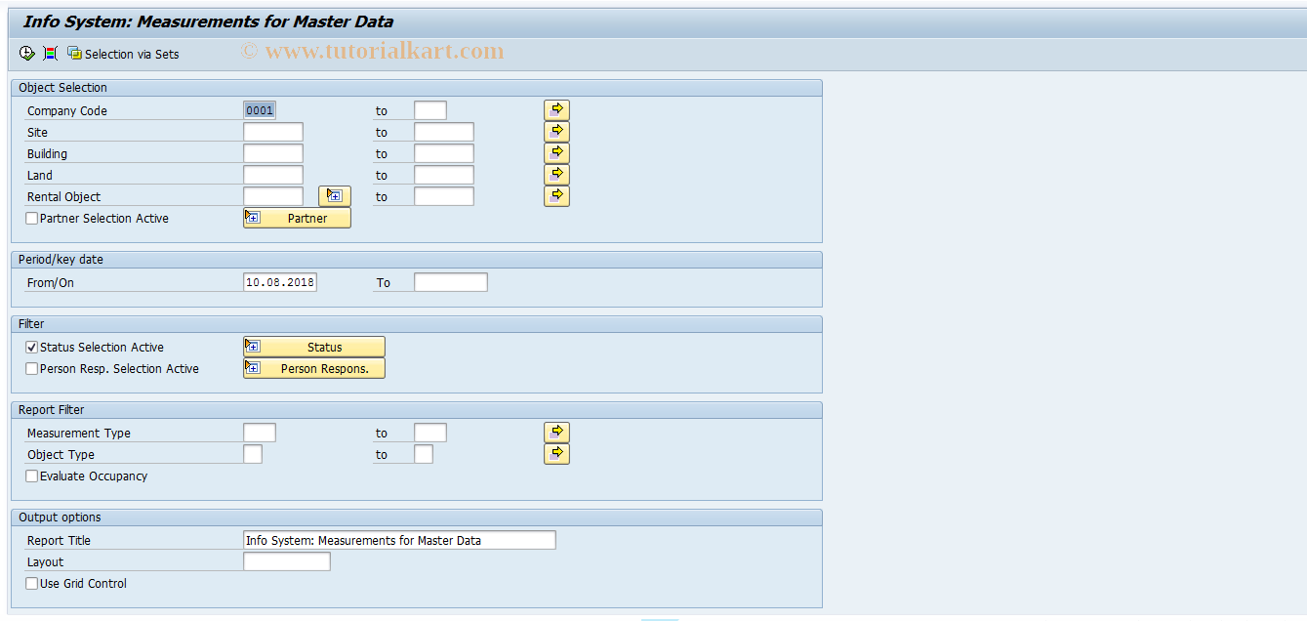Click the Land from field

273,175
